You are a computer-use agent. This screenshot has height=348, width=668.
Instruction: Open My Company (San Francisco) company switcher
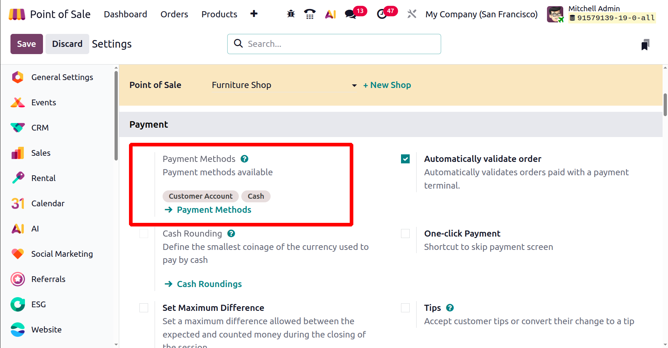click(481, 14)
